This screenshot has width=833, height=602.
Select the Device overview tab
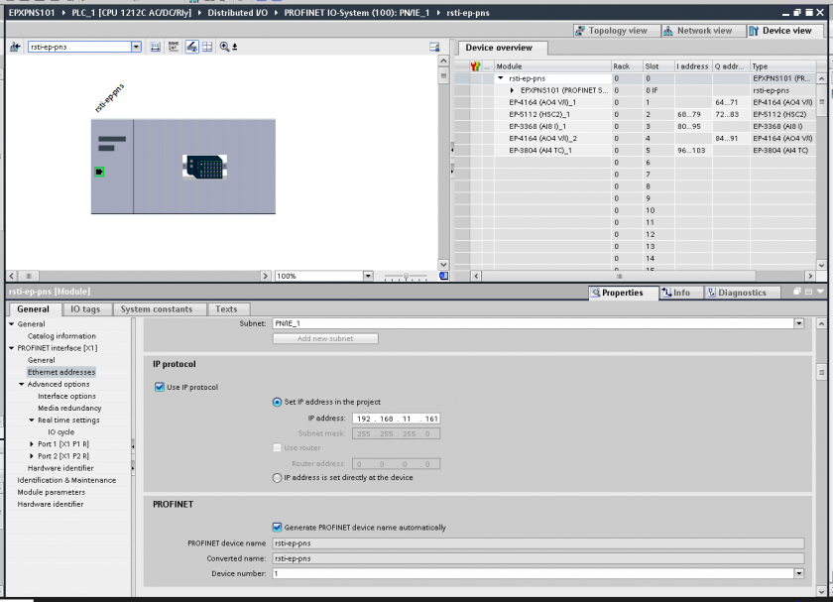click(503, 48)
